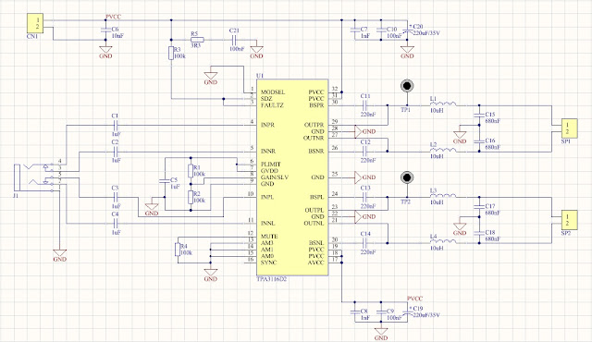This screenshot has width=592, height=342.
Task: Click the "MUTE" pin label
Action: coord(269,237)
